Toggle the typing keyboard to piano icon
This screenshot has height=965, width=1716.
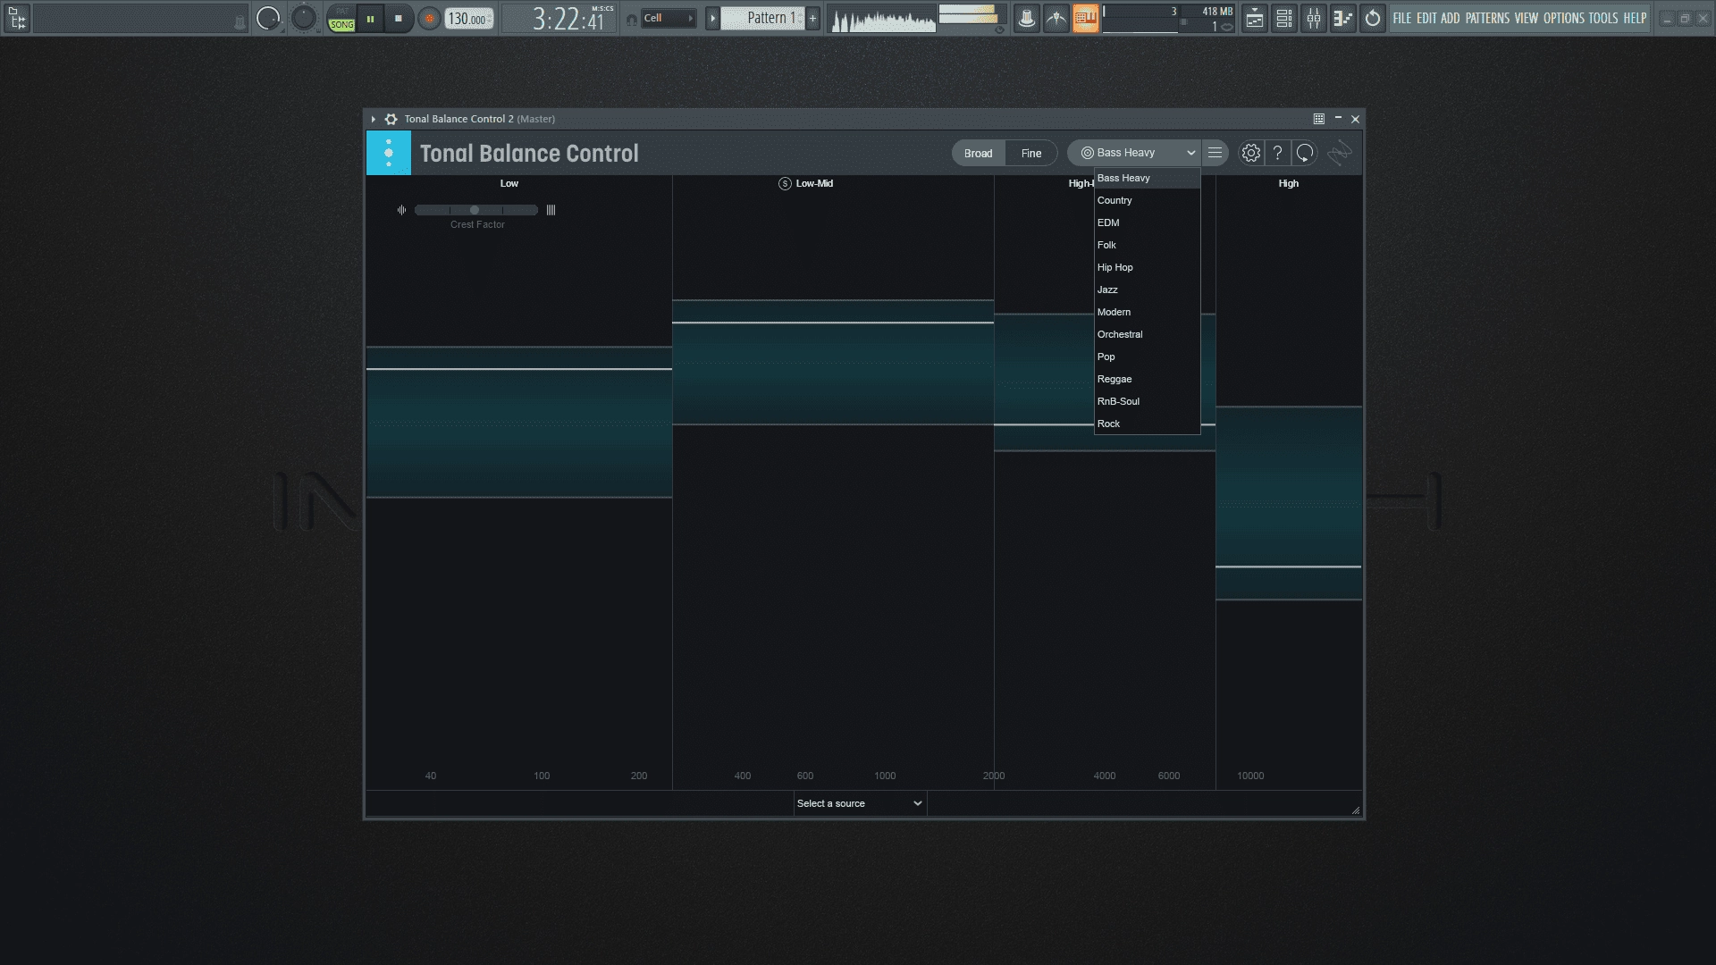(1085, 18)
